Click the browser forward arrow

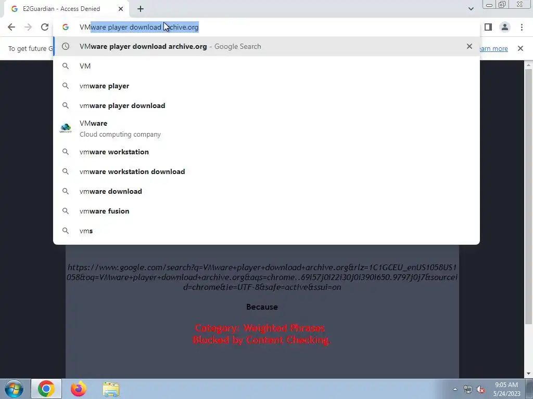[28, 27]
